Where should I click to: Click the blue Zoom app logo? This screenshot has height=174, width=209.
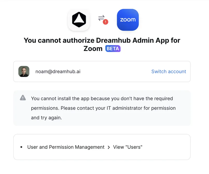point(128,20)
